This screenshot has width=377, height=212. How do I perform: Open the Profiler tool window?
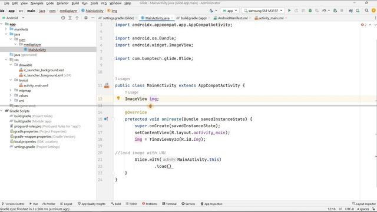[49, 204]
